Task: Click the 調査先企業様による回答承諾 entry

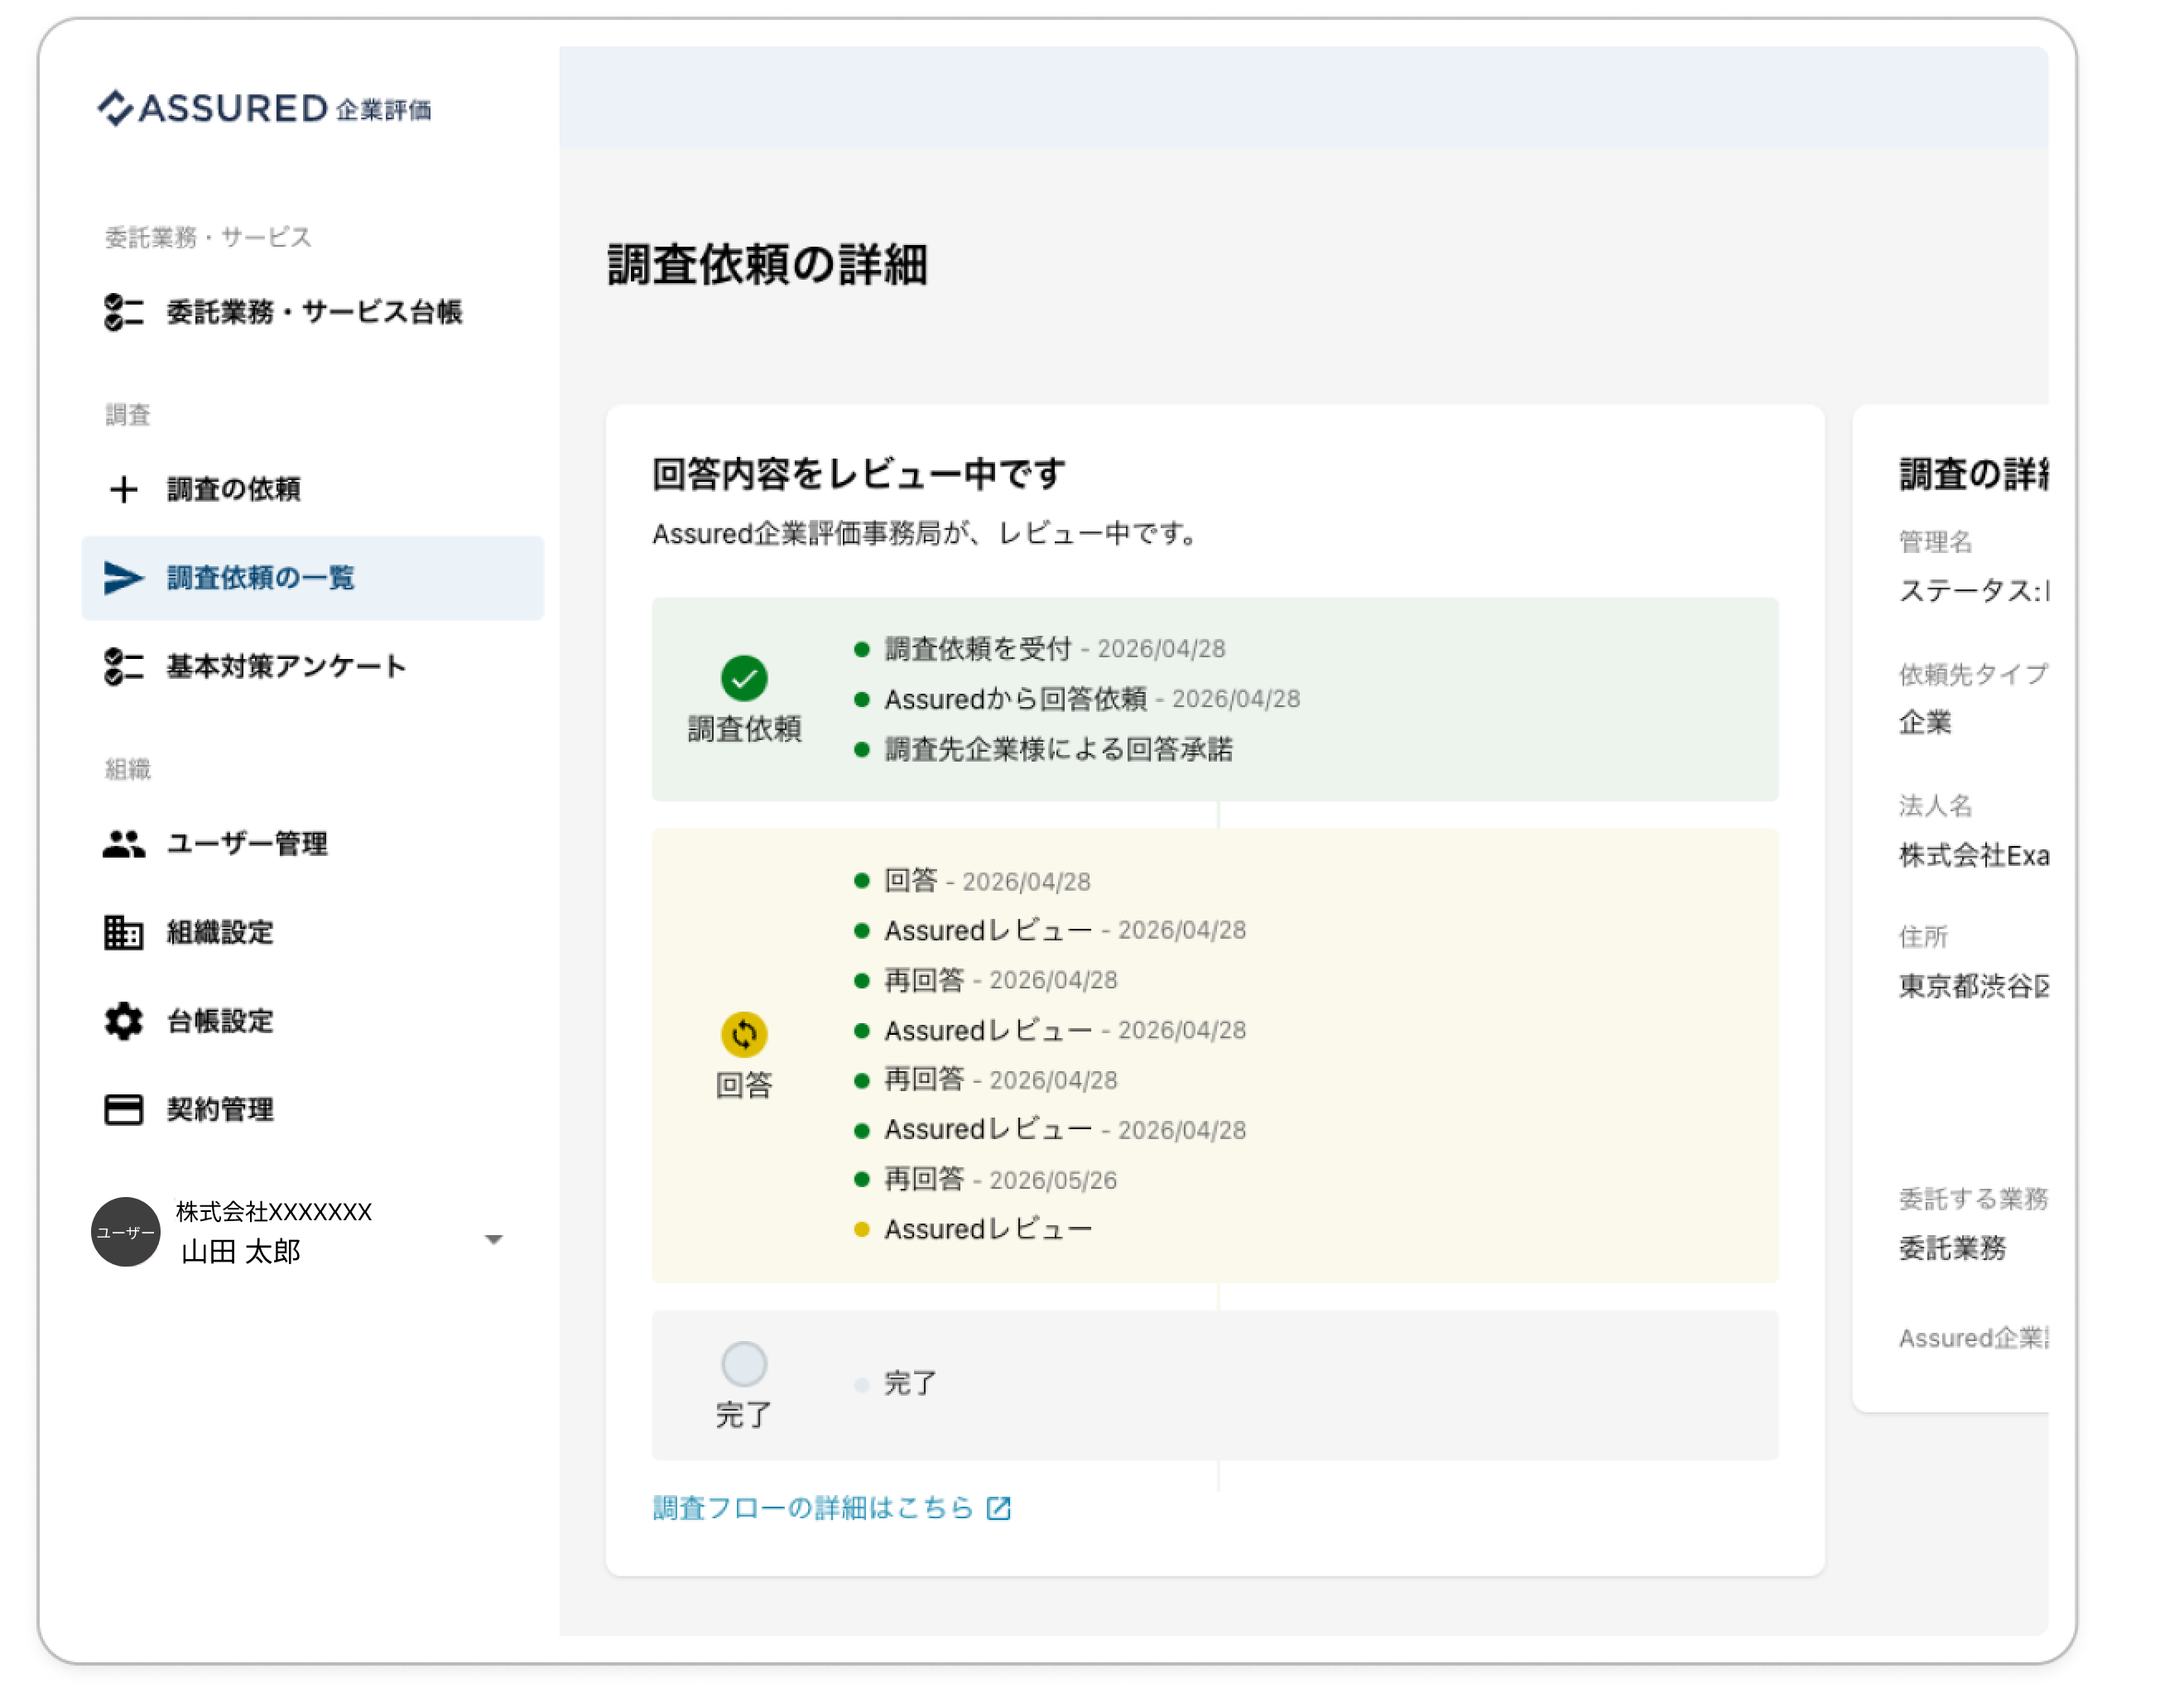Action: [1059, 750]
